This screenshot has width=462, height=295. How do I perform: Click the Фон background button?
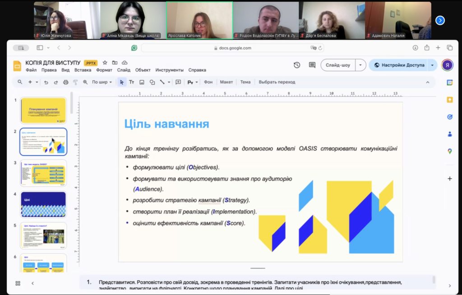coord(208,82)
